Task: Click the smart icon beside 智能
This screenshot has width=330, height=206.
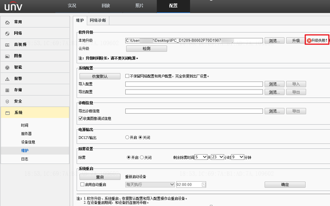Action: pyautogui.click(x=7, y=68)
